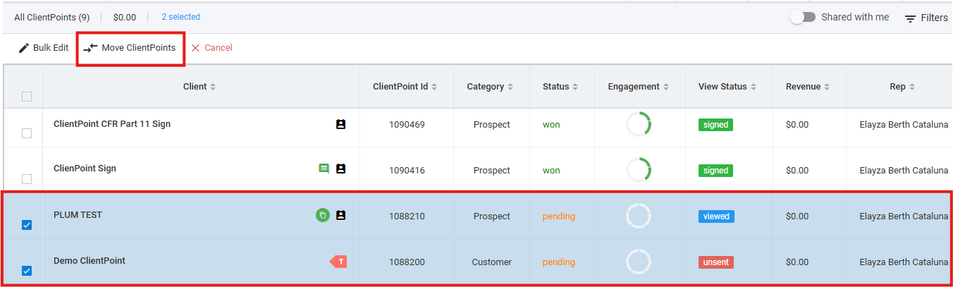Click the unsent badge on Demo ClientPoint

point(716,262)
